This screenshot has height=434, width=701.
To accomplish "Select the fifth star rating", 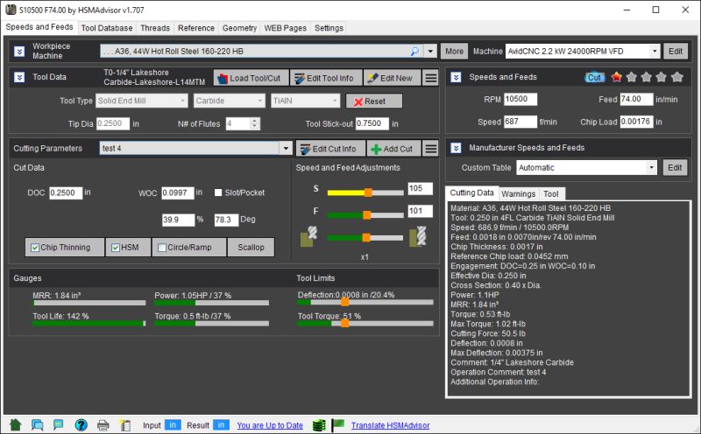I will coord(677,77).
